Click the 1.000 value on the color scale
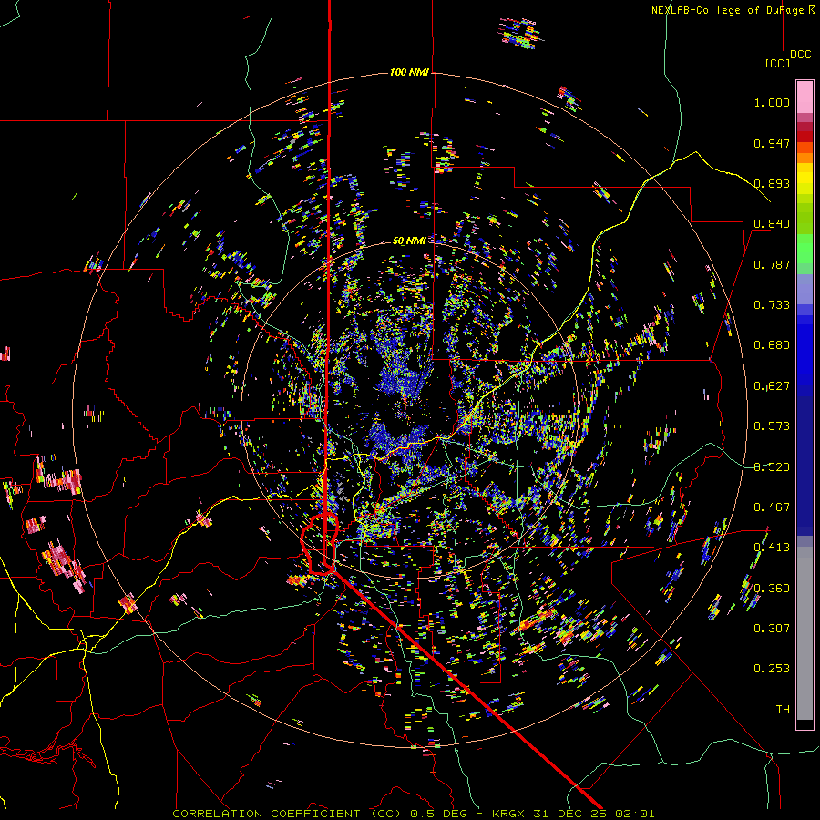Image resolution: width=820 pixels, height=820 pixels. (772, 102)
